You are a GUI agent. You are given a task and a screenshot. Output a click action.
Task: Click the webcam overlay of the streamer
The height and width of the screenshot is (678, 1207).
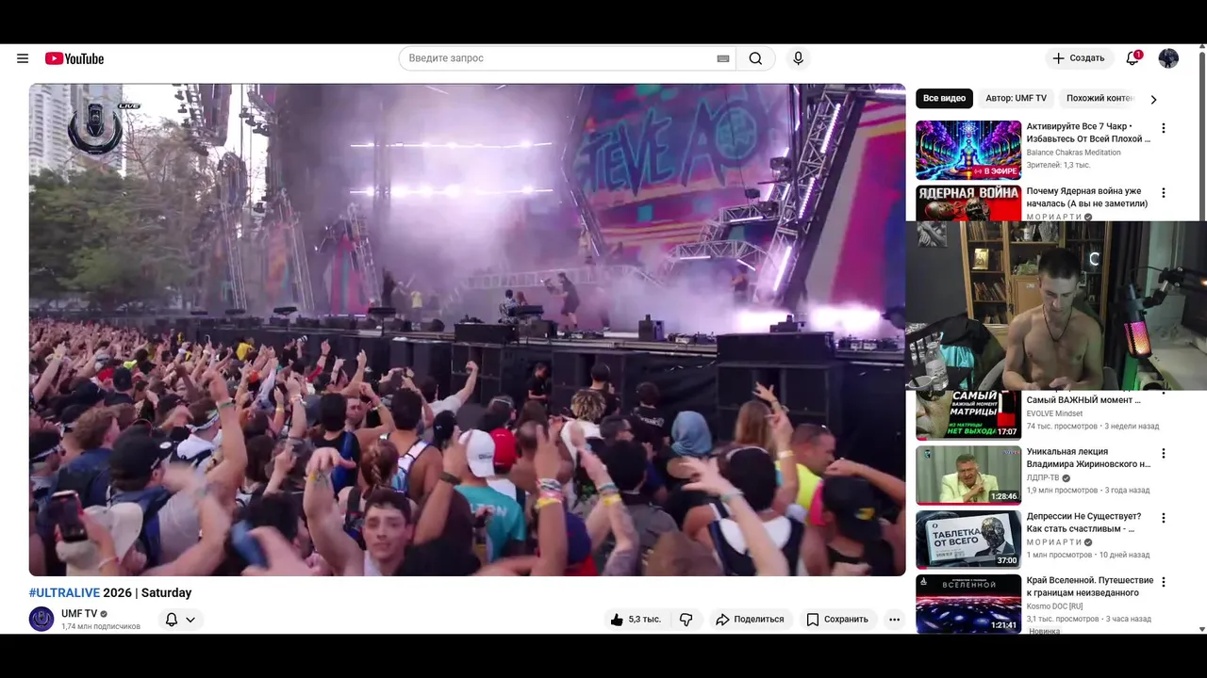1056,305
